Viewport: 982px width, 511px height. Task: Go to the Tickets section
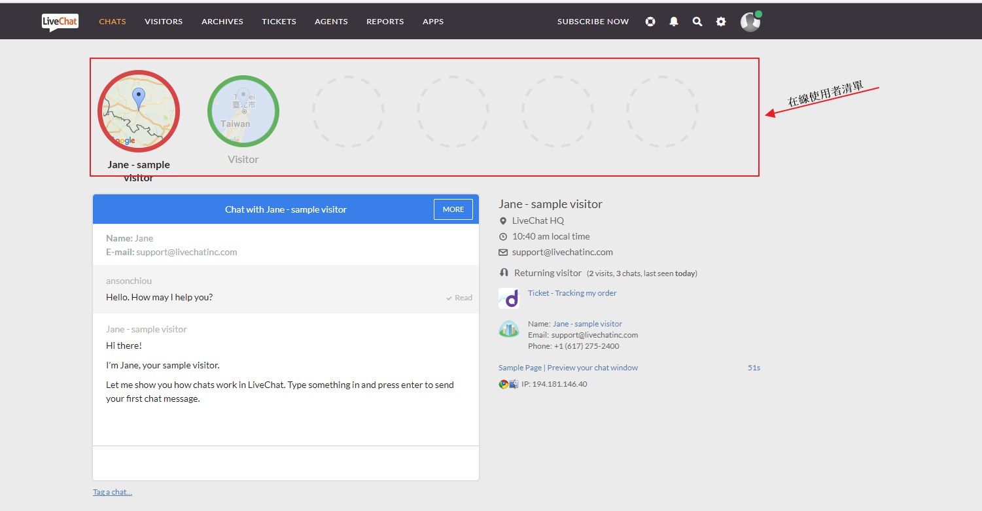279,22
